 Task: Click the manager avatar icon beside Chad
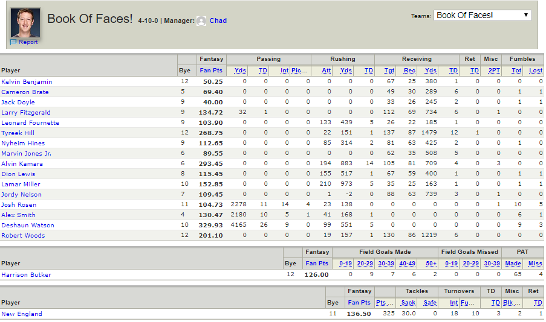tap(201, 21)
